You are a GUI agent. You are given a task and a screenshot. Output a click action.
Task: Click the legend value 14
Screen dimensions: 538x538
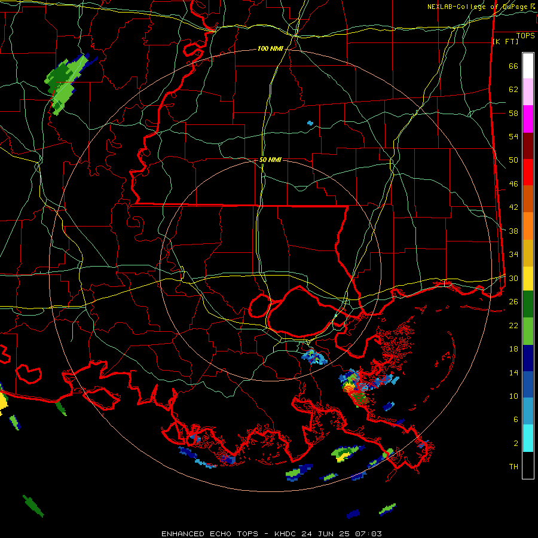pos(513,372)
